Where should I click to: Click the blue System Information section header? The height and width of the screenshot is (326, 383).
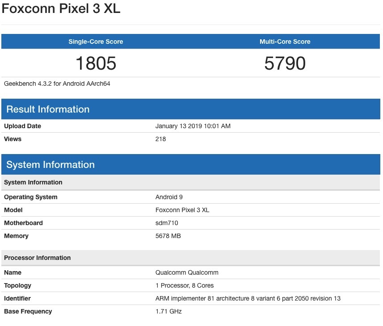[190, 164]
